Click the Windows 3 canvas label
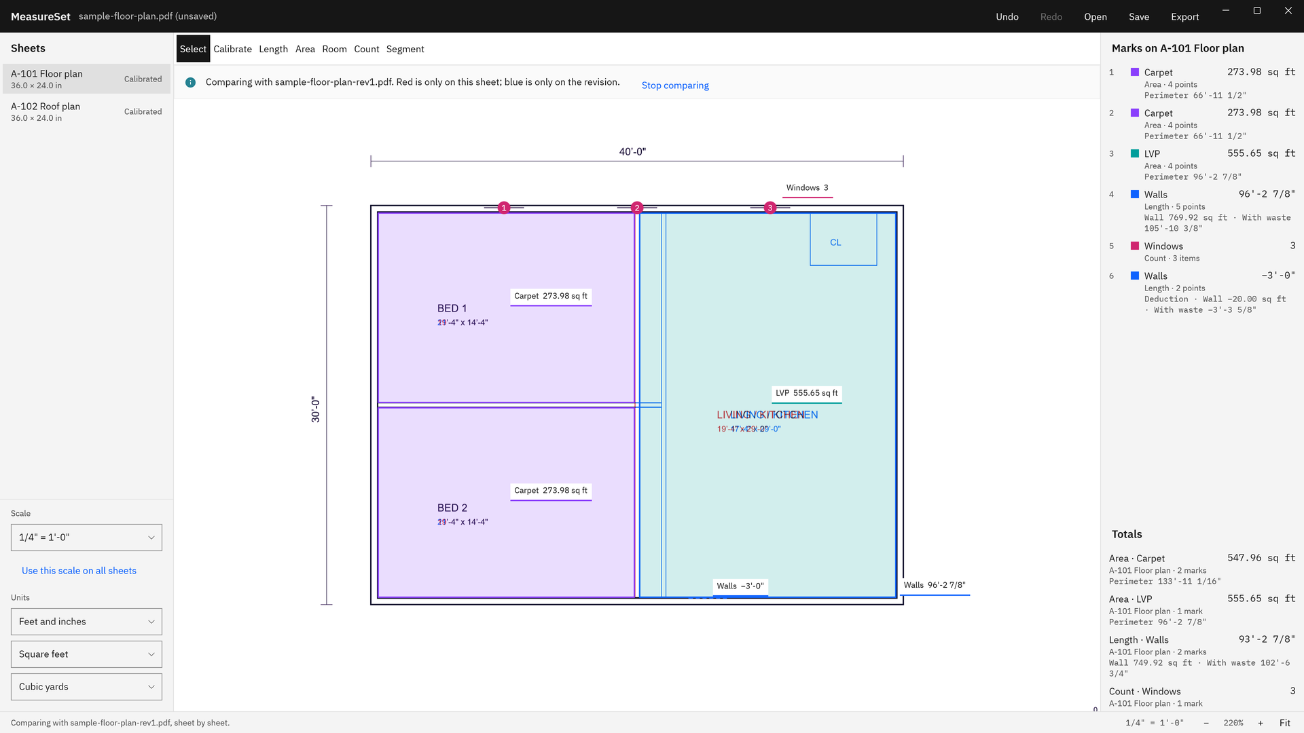The height and width of the screenshot is (733, 1304). [x=808, y=188]
